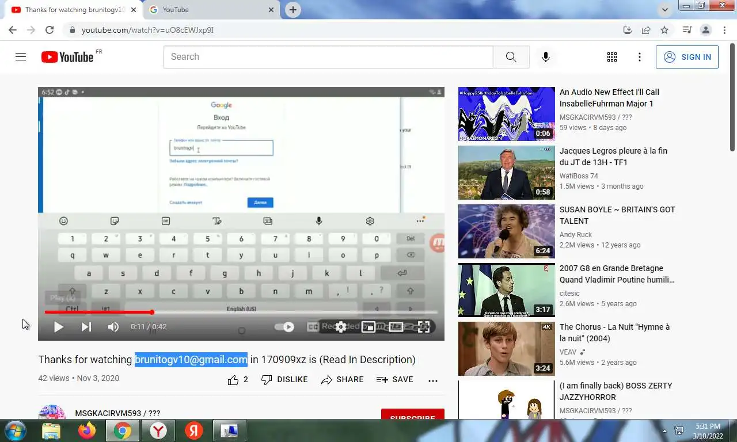
Task: Open Yandex Browser white icon in taskbar
Action: 158,430
